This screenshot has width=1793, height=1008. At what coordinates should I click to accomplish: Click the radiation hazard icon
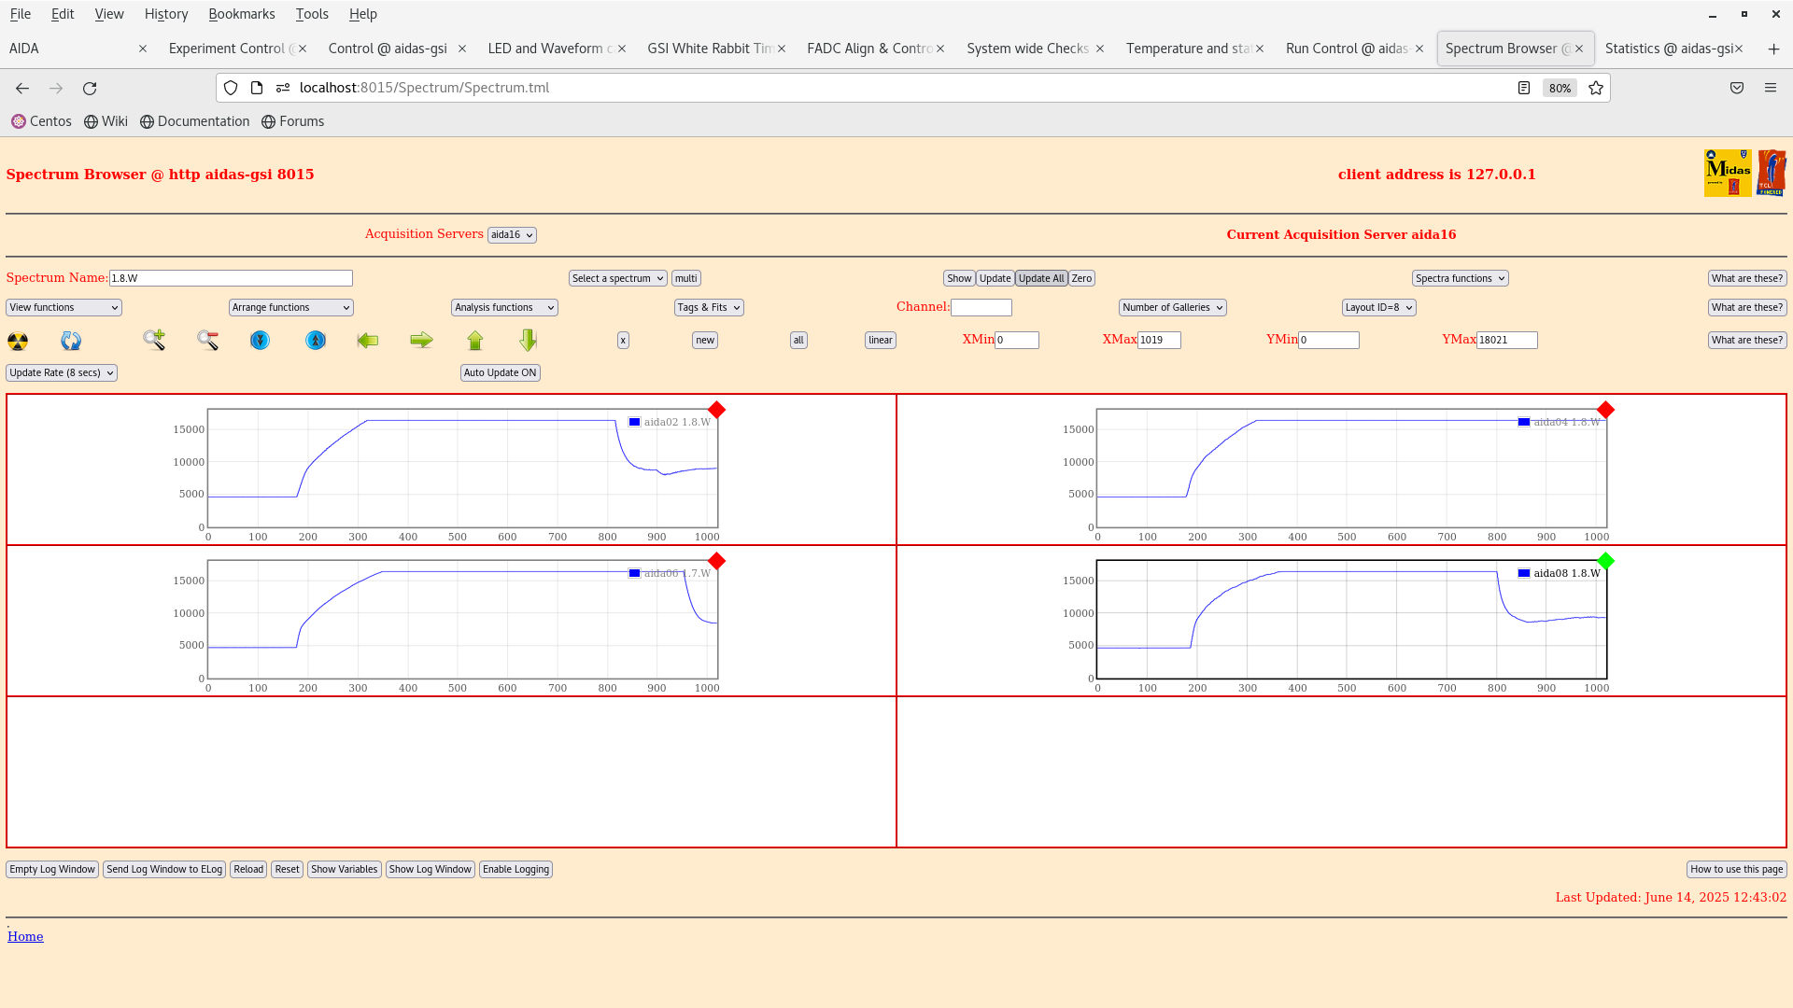click(x=18, y=341)
